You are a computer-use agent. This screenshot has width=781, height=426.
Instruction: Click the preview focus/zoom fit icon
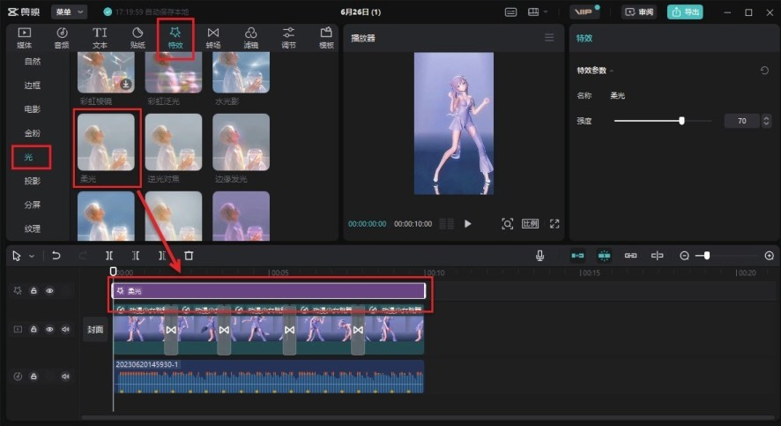pos(507,224)
